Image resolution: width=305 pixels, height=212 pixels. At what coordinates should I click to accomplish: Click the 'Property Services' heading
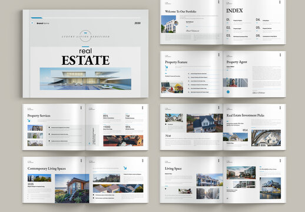[39, 115]
